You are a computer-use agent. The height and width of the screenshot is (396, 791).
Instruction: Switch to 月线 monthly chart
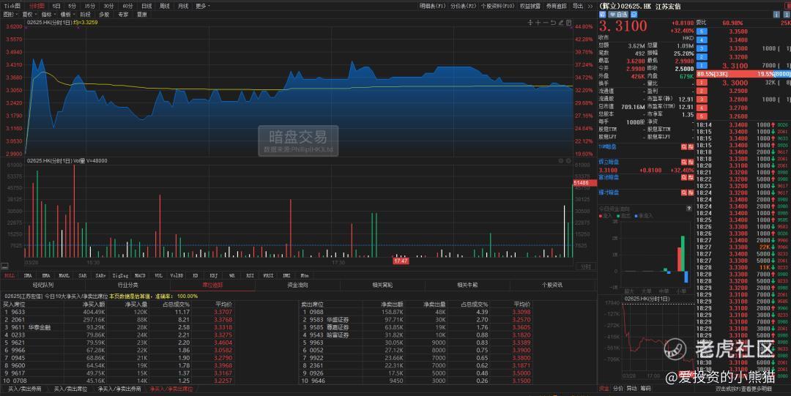pos(183,6)
